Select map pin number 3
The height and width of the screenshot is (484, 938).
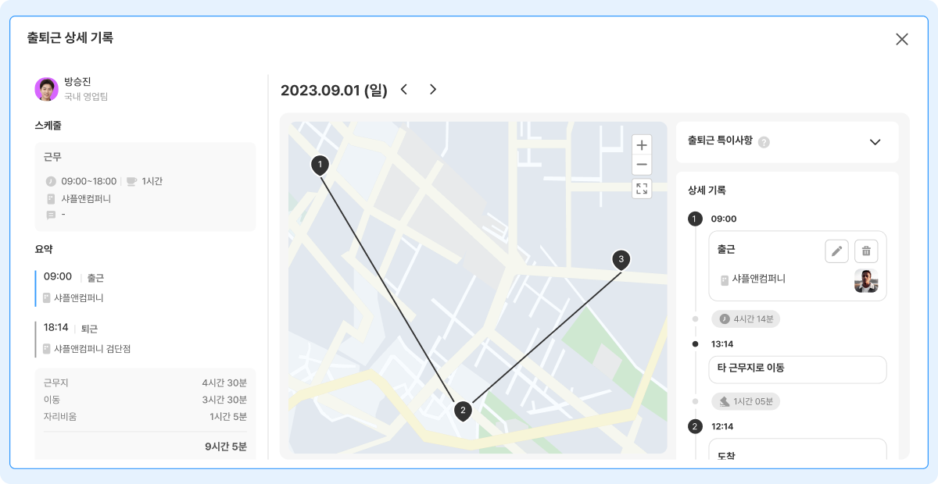click(621, 259)
